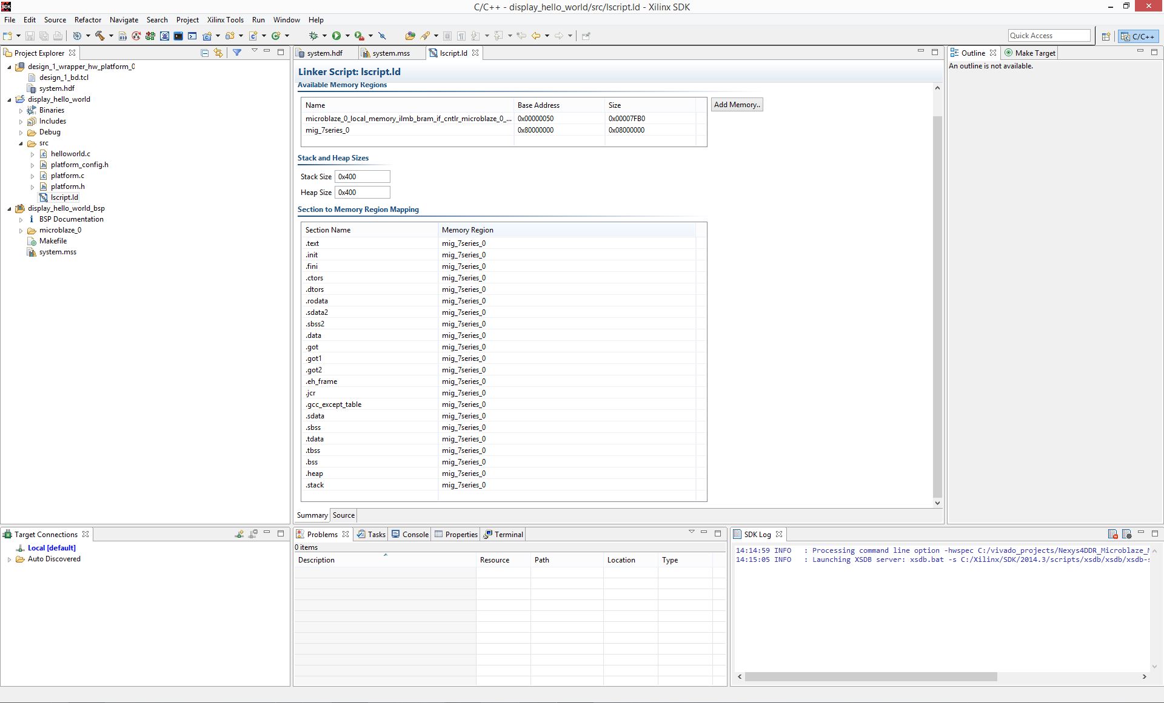The height and width of the screenshot is (703, 1164).
Task: Click the green Run button in toolbar
Action: pyautogui.click(x=336, y=36)
